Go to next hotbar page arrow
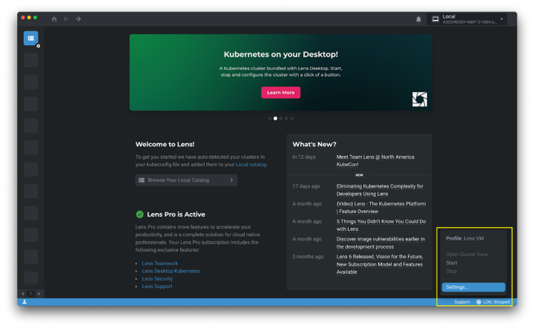Screen dimensions: 534x328 point(39,294)
